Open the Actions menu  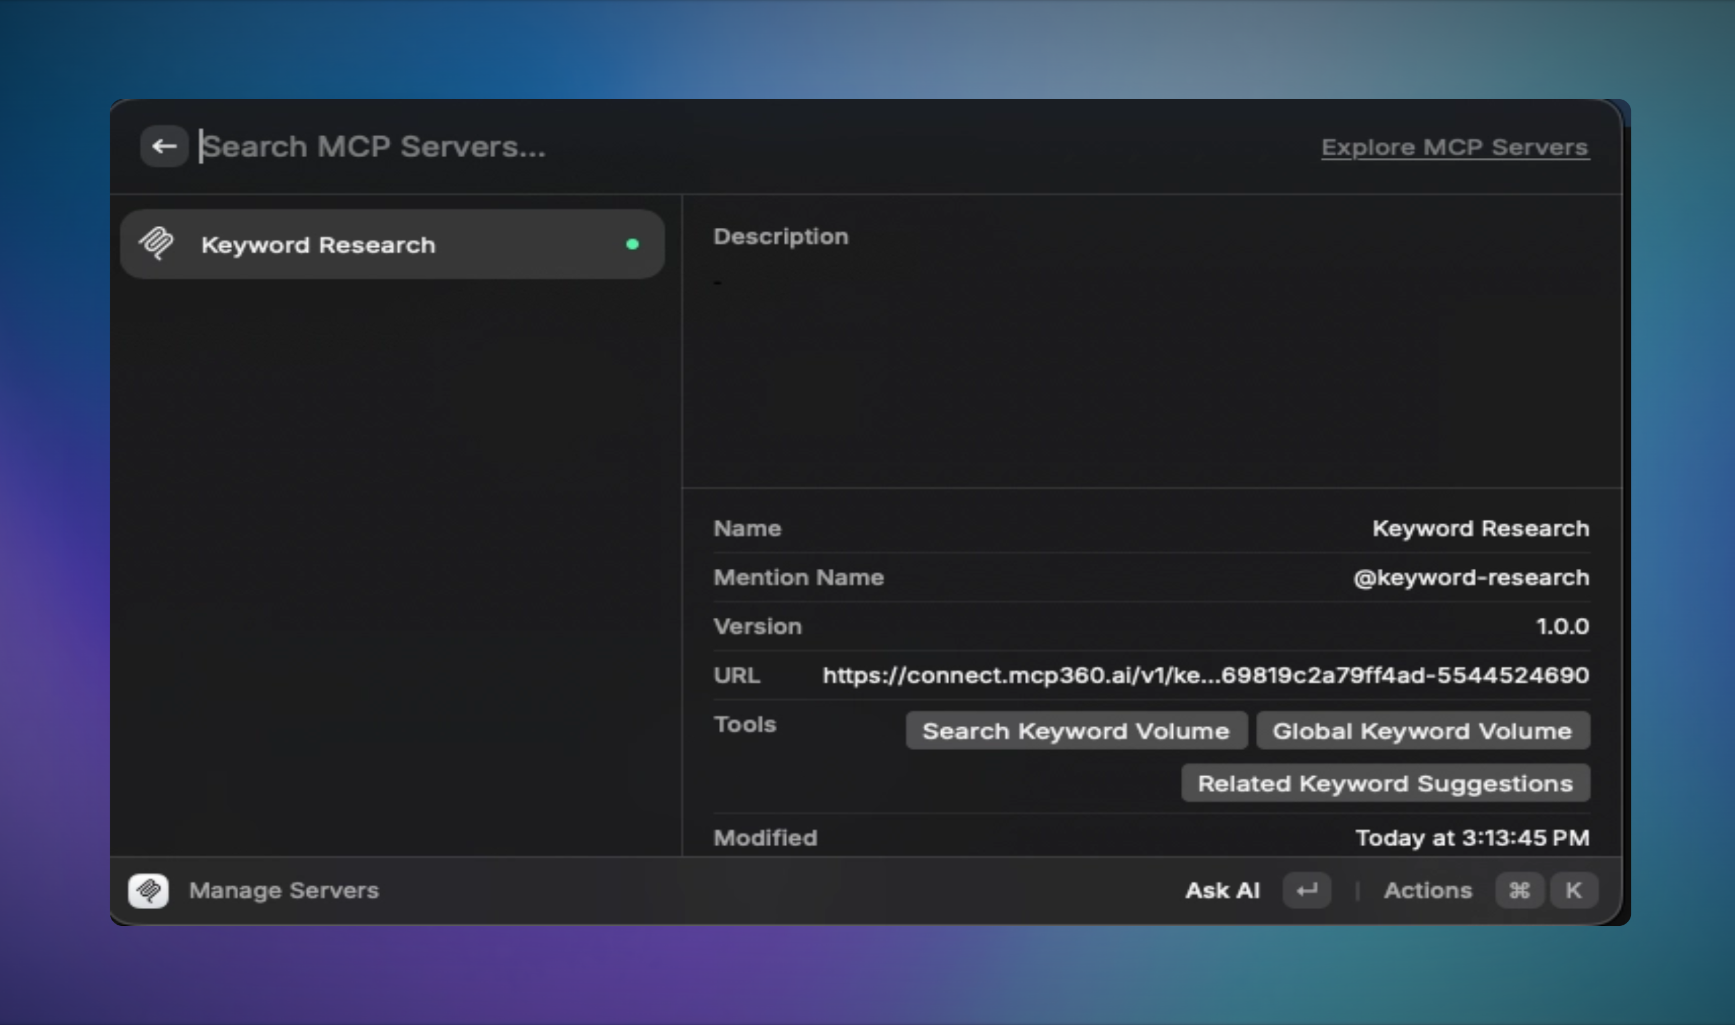click(1427, 890)
